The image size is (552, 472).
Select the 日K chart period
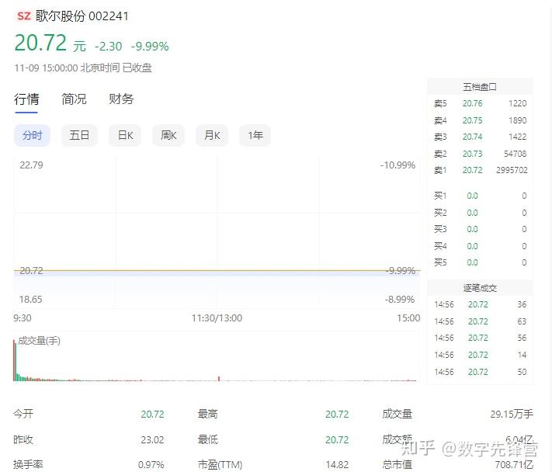(125, 135)
